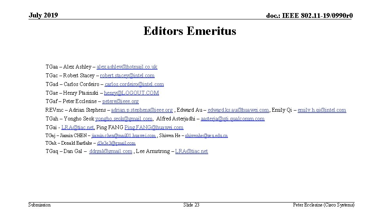The image size is (380, 214).
Task: Select the Submission footer text
Action: coord(40,205)
